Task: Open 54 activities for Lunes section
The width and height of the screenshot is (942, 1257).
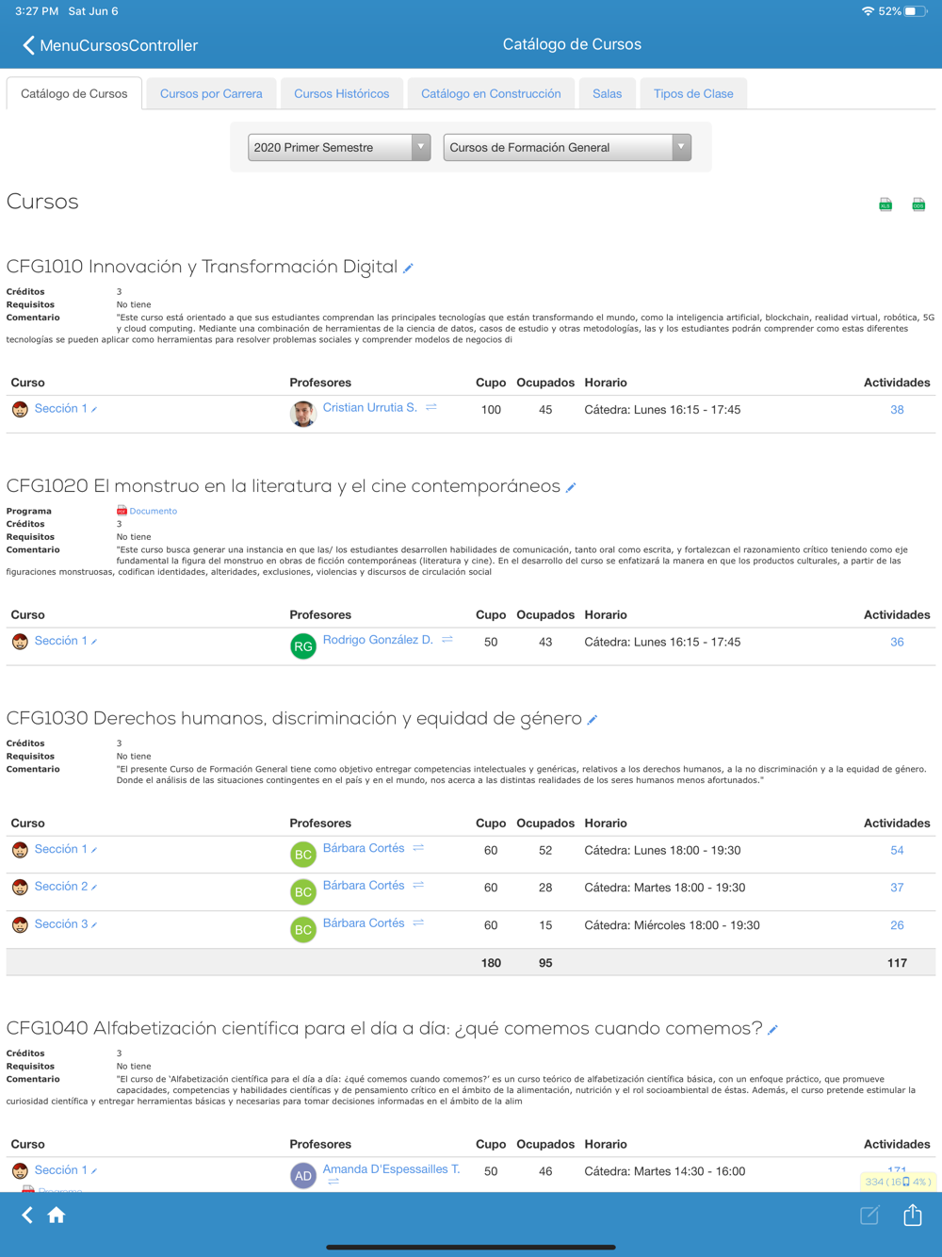Action: 897,850
